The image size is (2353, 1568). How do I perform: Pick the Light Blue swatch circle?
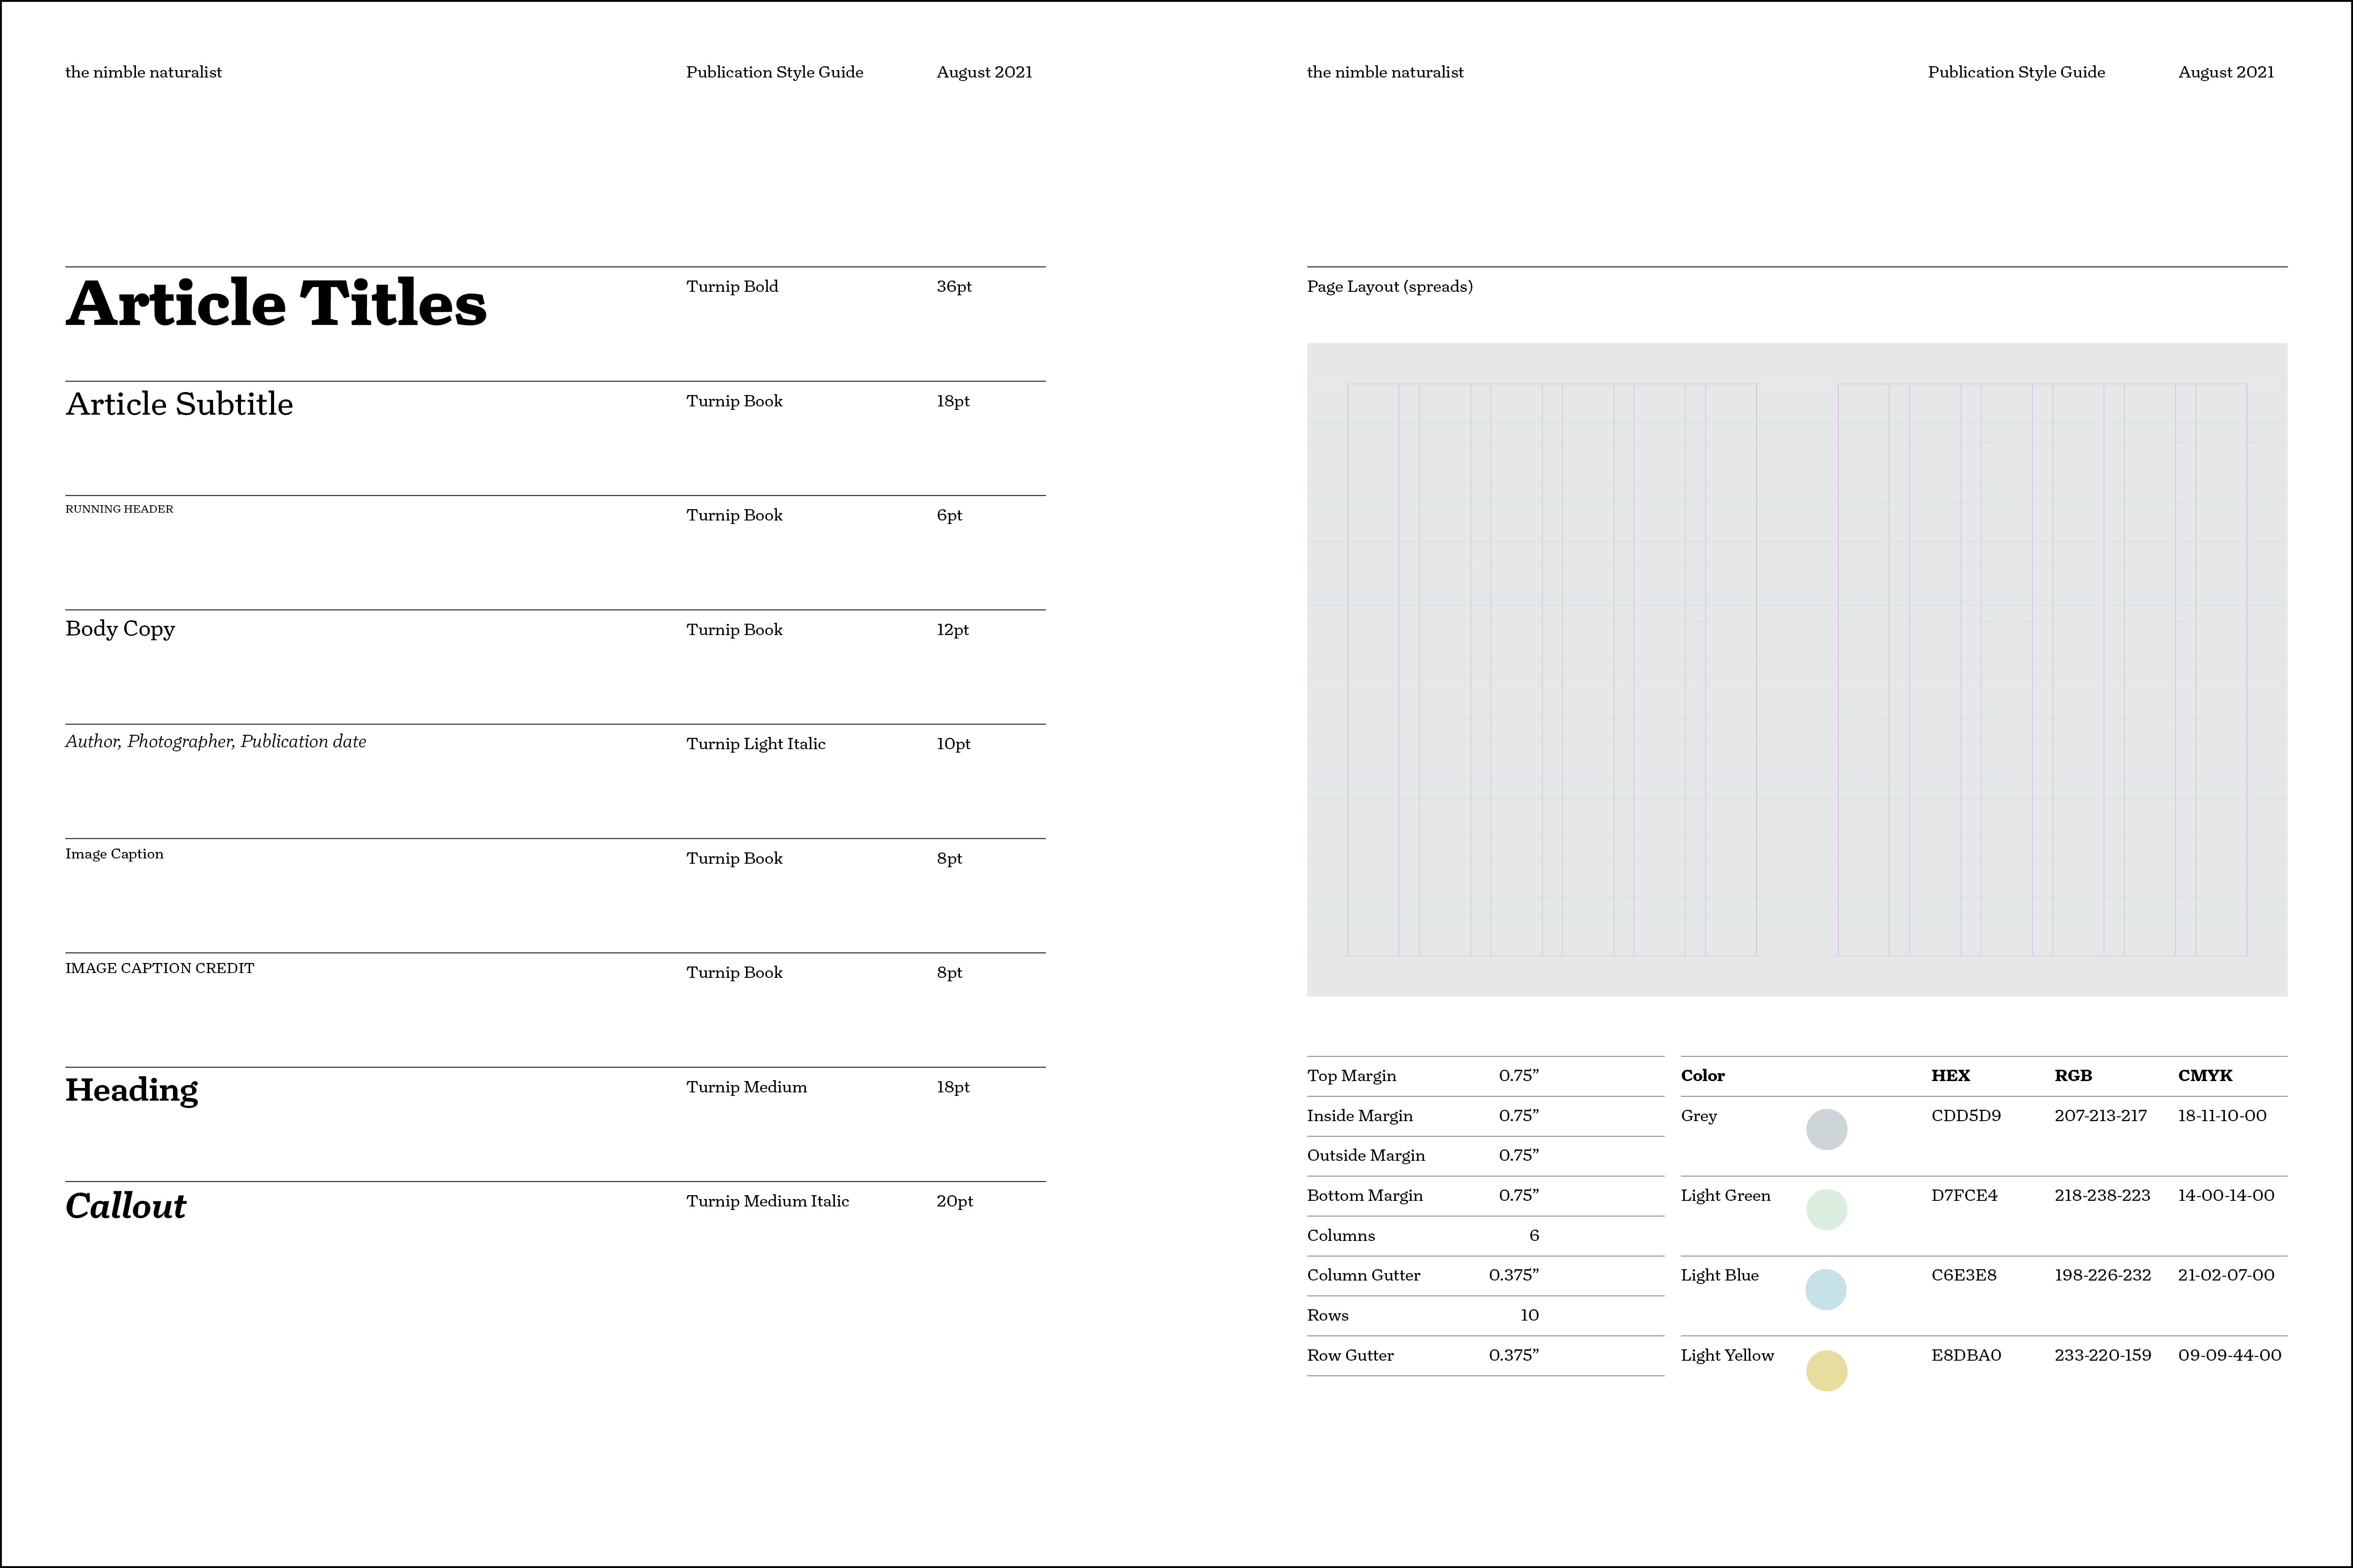click(1826, 1289)
